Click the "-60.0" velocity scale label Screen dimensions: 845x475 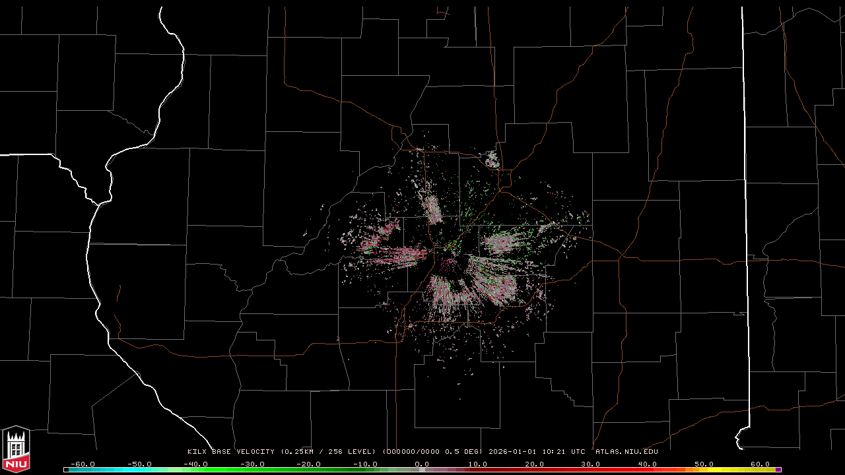tap(82, 464)
